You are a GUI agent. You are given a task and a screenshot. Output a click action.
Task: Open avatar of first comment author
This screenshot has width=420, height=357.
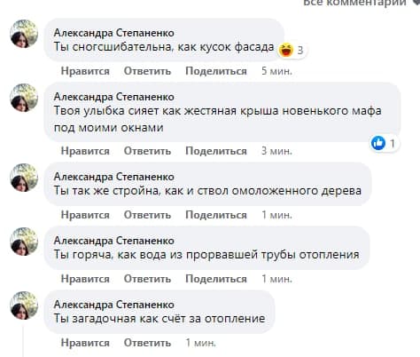tap(24, 34)
